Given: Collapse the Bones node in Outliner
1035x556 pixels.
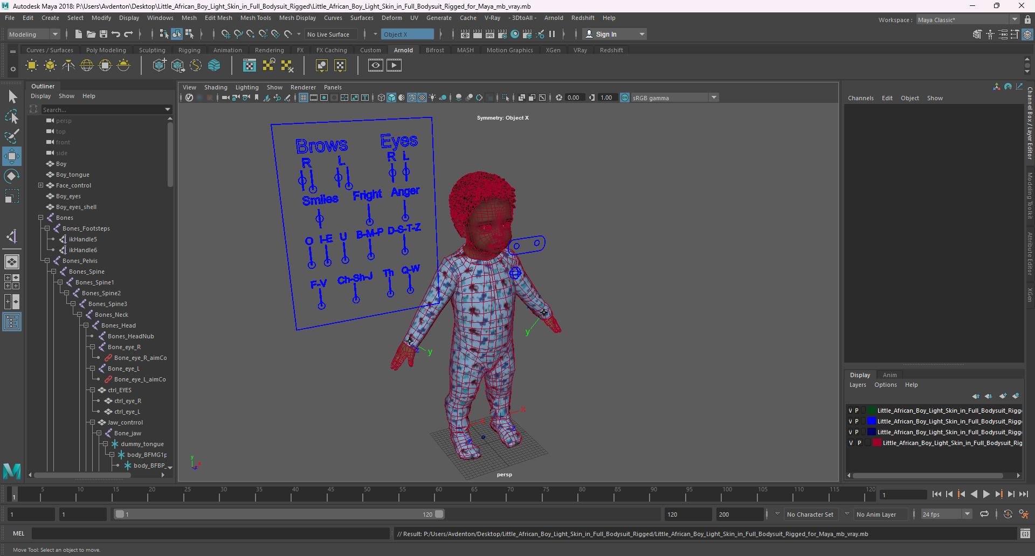Looking at the screenshot, I should click(x=40, y=218).
